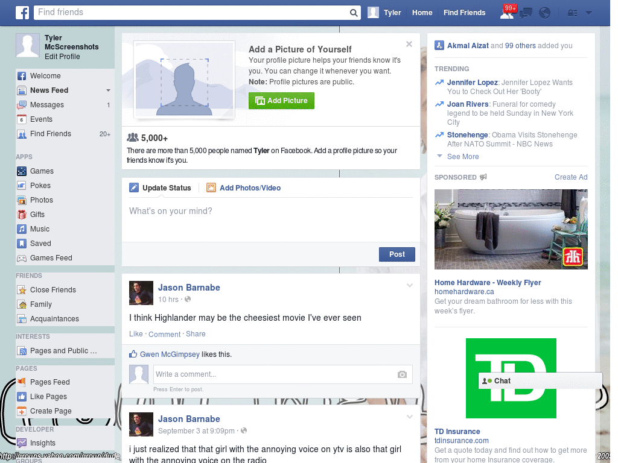Click the Pokes icon
The width and height of the screenshot is (618, 463).
tap(22, 186)
